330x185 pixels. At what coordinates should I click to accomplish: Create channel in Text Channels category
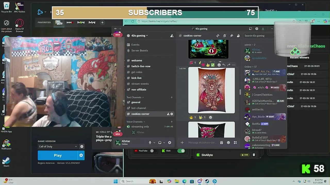(x=172, y=97)
